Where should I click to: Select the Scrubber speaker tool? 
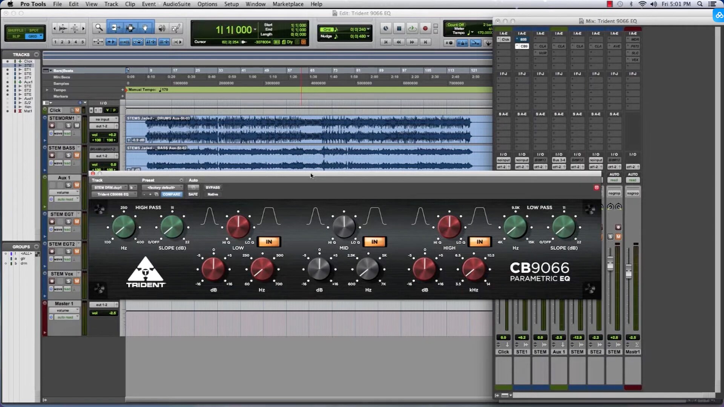(162, 28)
